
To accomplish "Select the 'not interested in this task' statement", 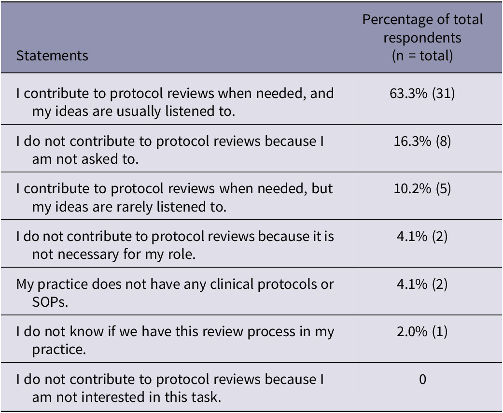I will (170, 387).
